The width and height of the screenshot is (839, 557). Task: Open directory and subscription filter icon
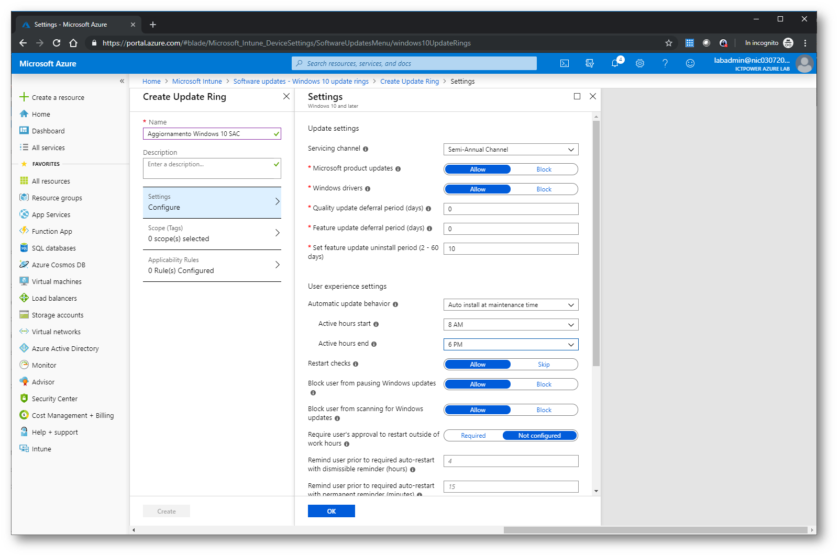[x=590, y=63]
